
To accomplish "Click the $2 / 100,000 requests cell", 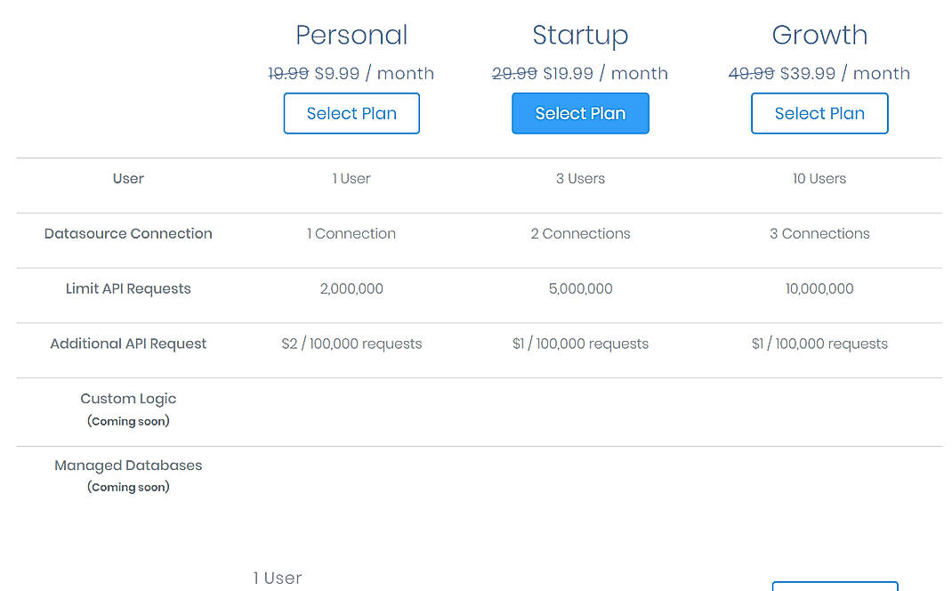I will point(351,343).
